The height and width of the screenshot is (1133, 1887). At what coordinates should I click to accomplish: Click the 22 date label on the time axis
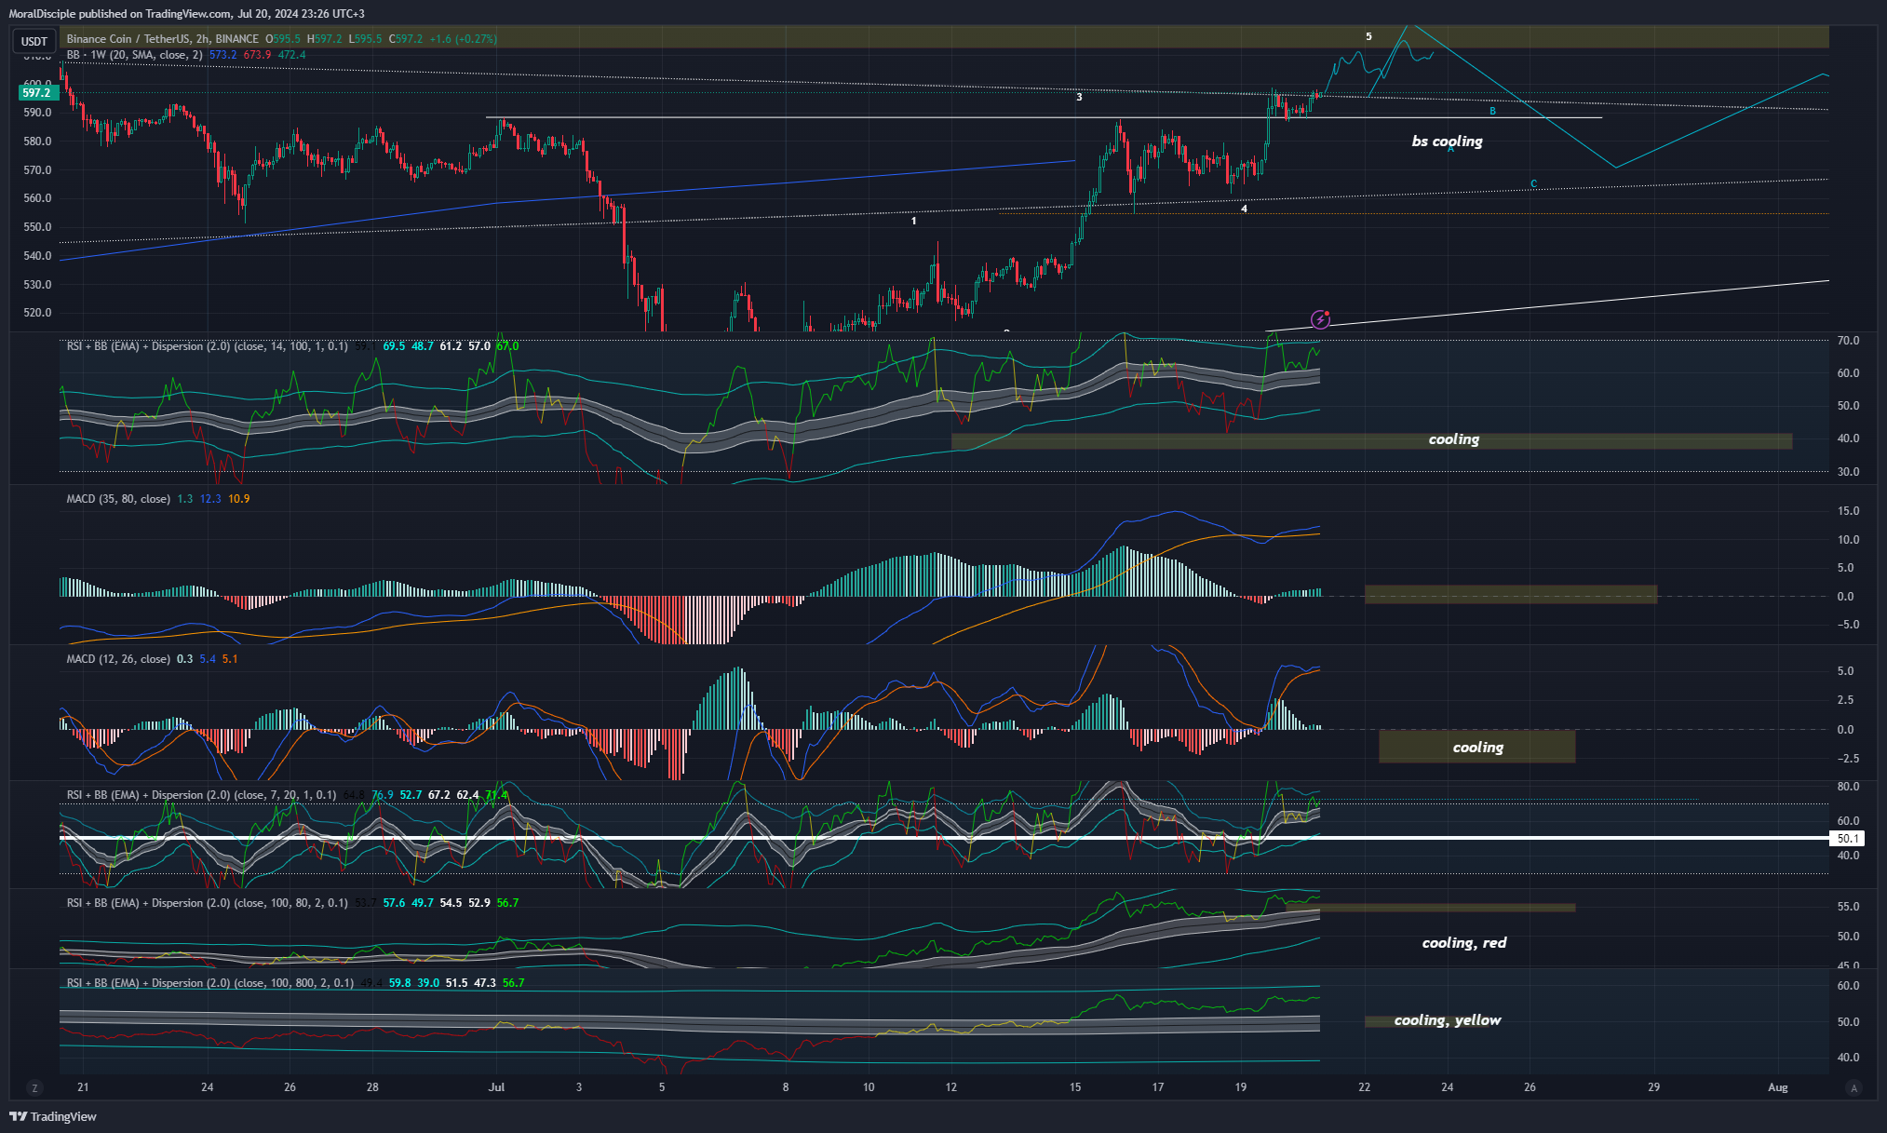[1364, 1087]
